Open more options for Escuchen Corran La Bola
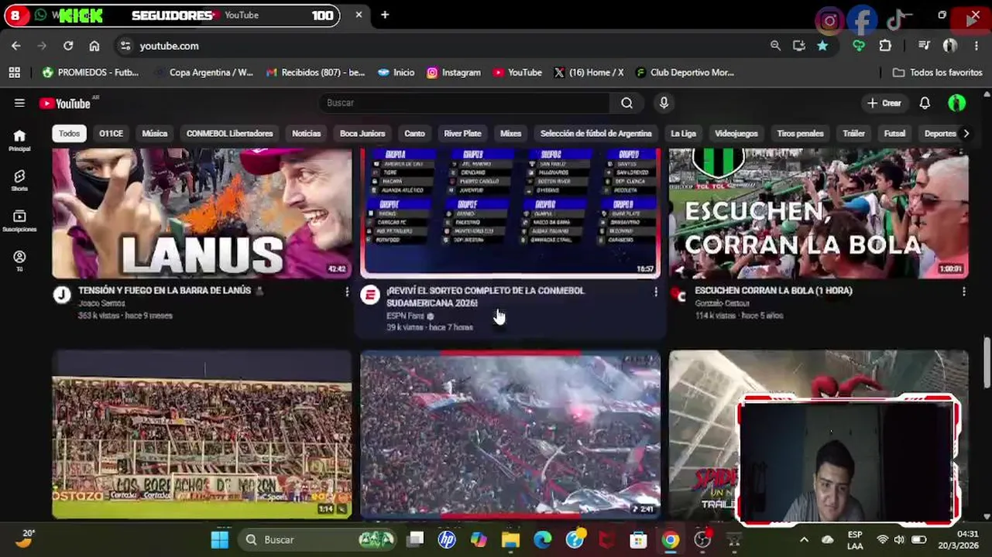 964,292
